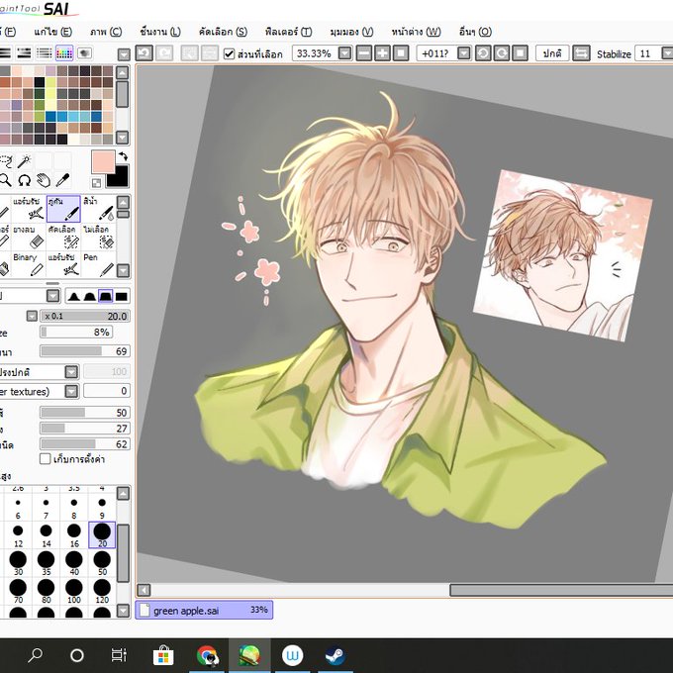The image size is (673, 673).
Task: Open the คัดเลือก (S) menu
Action: point(223,32)
